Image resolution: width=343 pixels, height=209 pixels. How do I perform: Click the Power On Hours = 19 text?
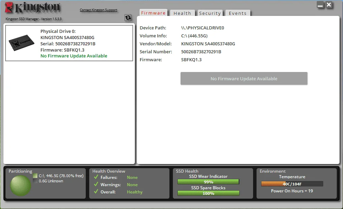pos(292,191)
